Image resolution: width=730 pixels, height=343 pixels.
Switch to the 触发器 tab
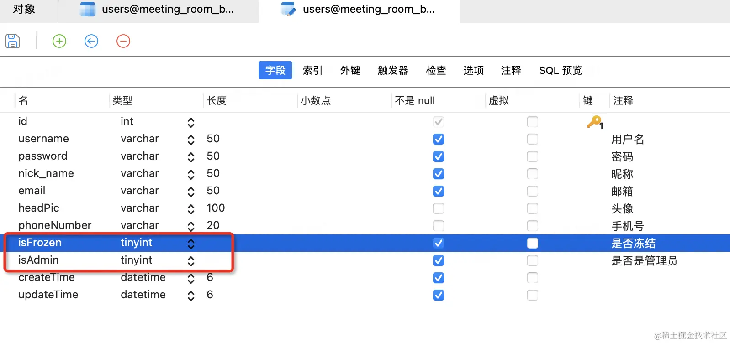coord(393,70)
